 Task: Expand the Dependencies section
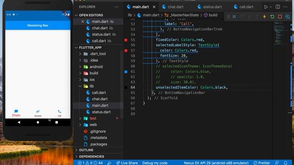pyautogui.click(x=76, y=157)
